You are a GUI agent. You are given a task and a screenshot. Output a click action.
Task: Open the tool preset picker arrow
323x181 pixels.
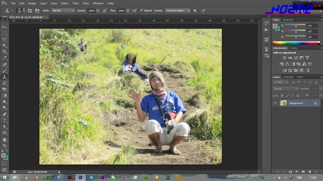12,11
